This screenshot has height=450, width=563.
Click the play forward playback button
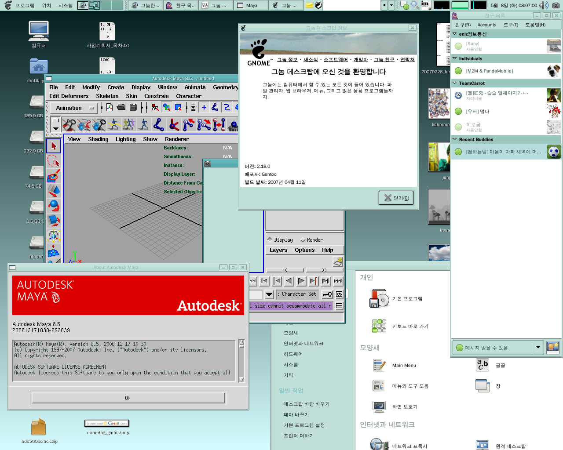tap(301, 280)
